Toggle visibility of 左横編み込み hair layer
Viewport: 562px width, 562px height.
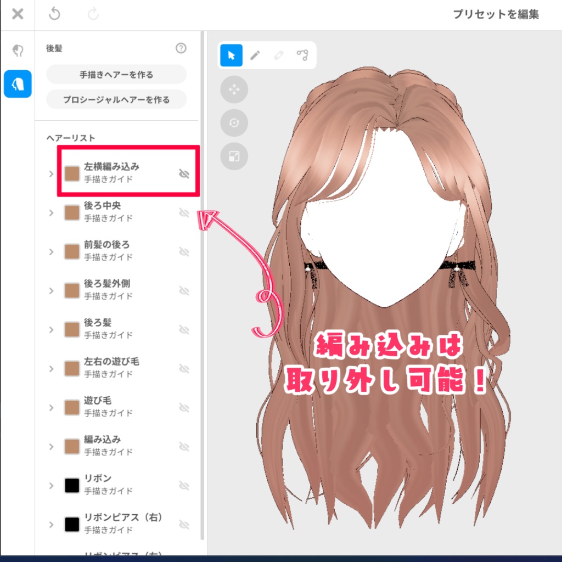click(185, 172)
